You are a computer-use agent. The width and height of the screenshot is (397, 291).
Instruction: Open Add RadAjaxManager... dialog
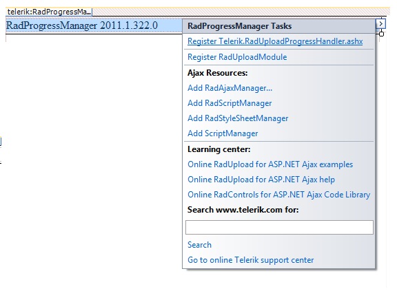pyautogui.click(x=230, y=88)
